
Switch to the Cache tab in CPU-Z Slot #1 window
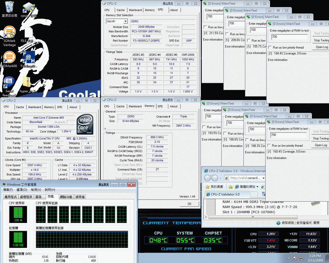tap(121, 10)
